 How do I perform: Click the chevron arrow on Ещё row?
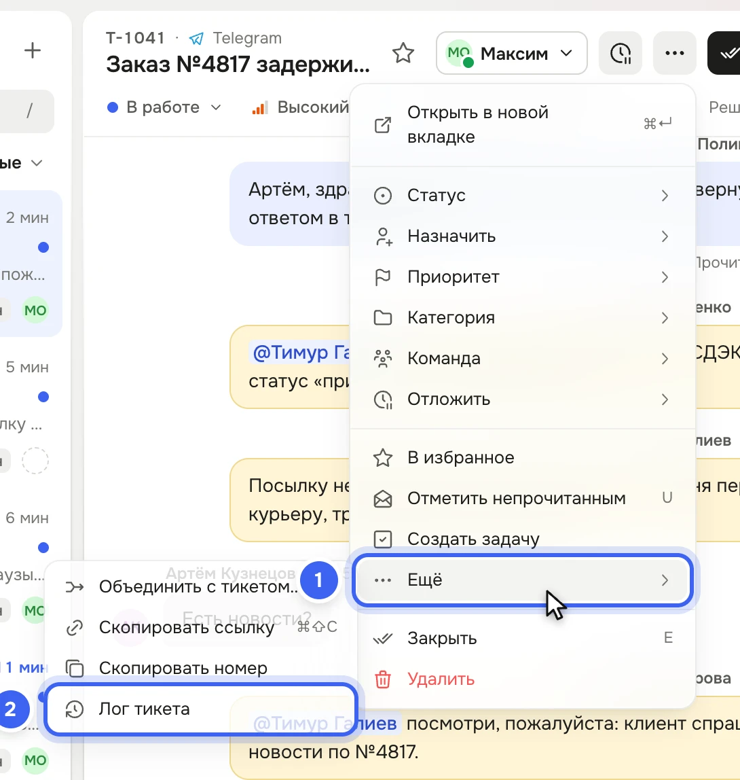[x=665, y=580]
